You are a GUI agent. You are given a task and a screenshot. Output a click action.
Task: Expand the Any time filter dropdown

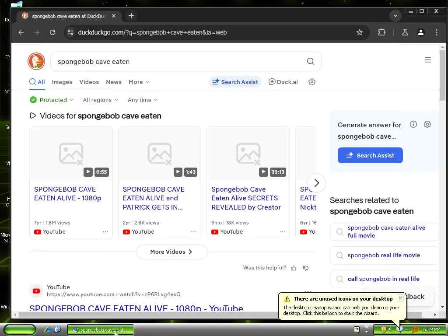pyautogui.click(x=143, y=100)
